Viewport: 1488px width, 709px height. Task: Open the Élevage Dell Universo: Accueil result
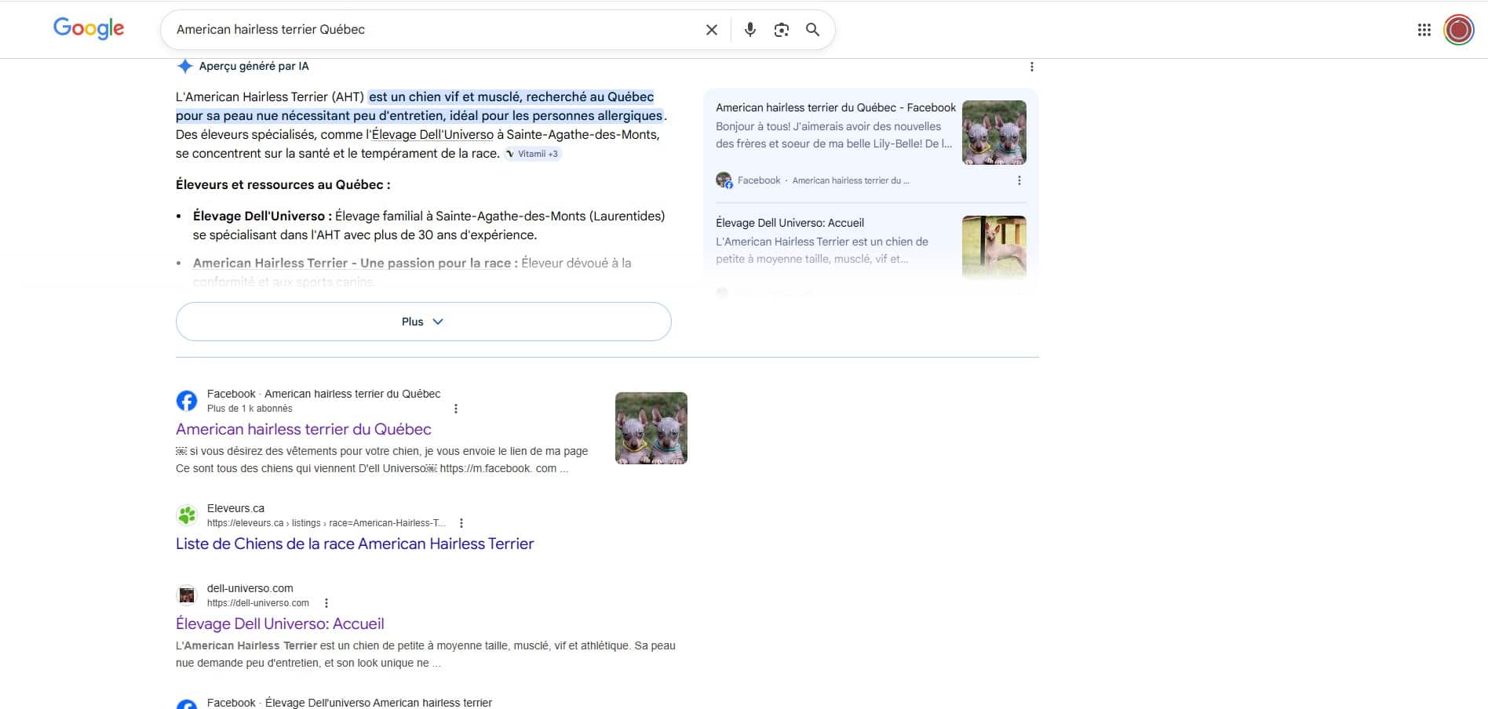(x=279, y=624)
